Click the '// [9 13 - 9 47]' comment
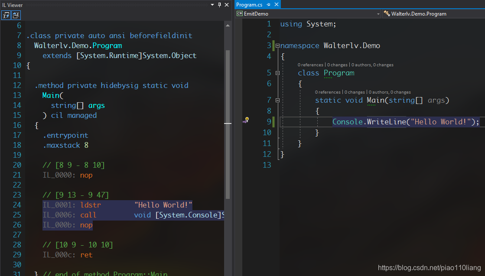 click(x=75, y=195)
